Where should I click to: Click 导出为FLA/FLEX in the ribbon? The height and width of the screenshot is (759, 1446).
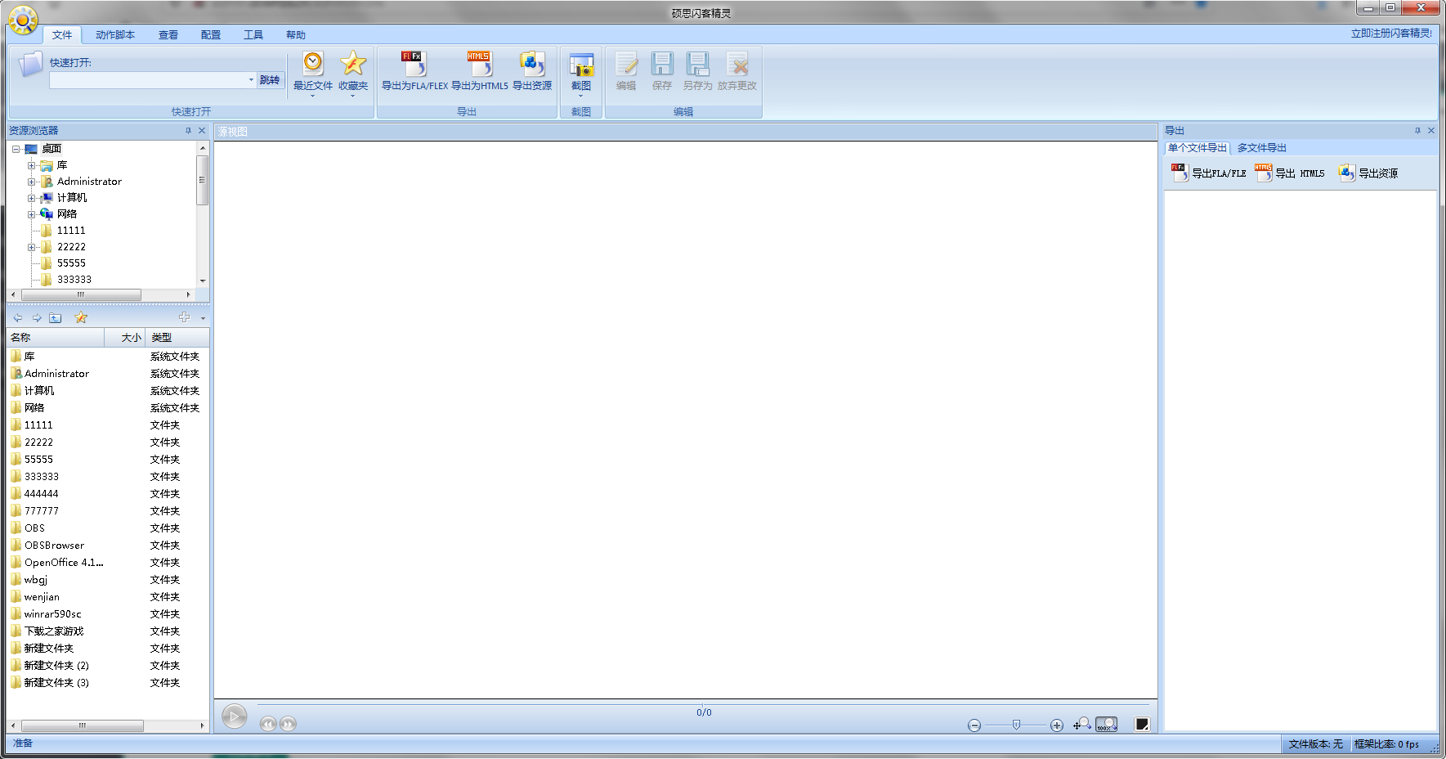point(414,71)
